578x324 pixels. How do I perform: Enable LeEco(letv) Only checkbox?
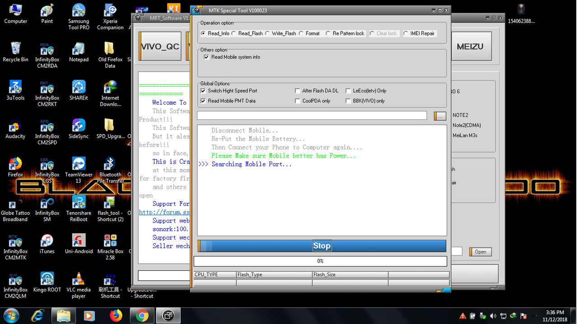(366, 91)
